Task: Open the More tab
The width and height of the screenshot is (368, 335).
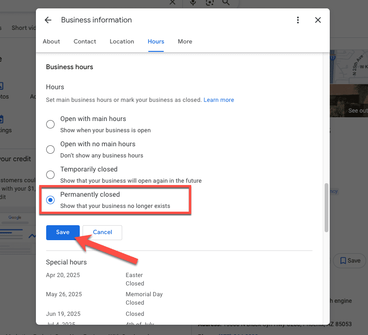Action: click(x=185, y=42)
